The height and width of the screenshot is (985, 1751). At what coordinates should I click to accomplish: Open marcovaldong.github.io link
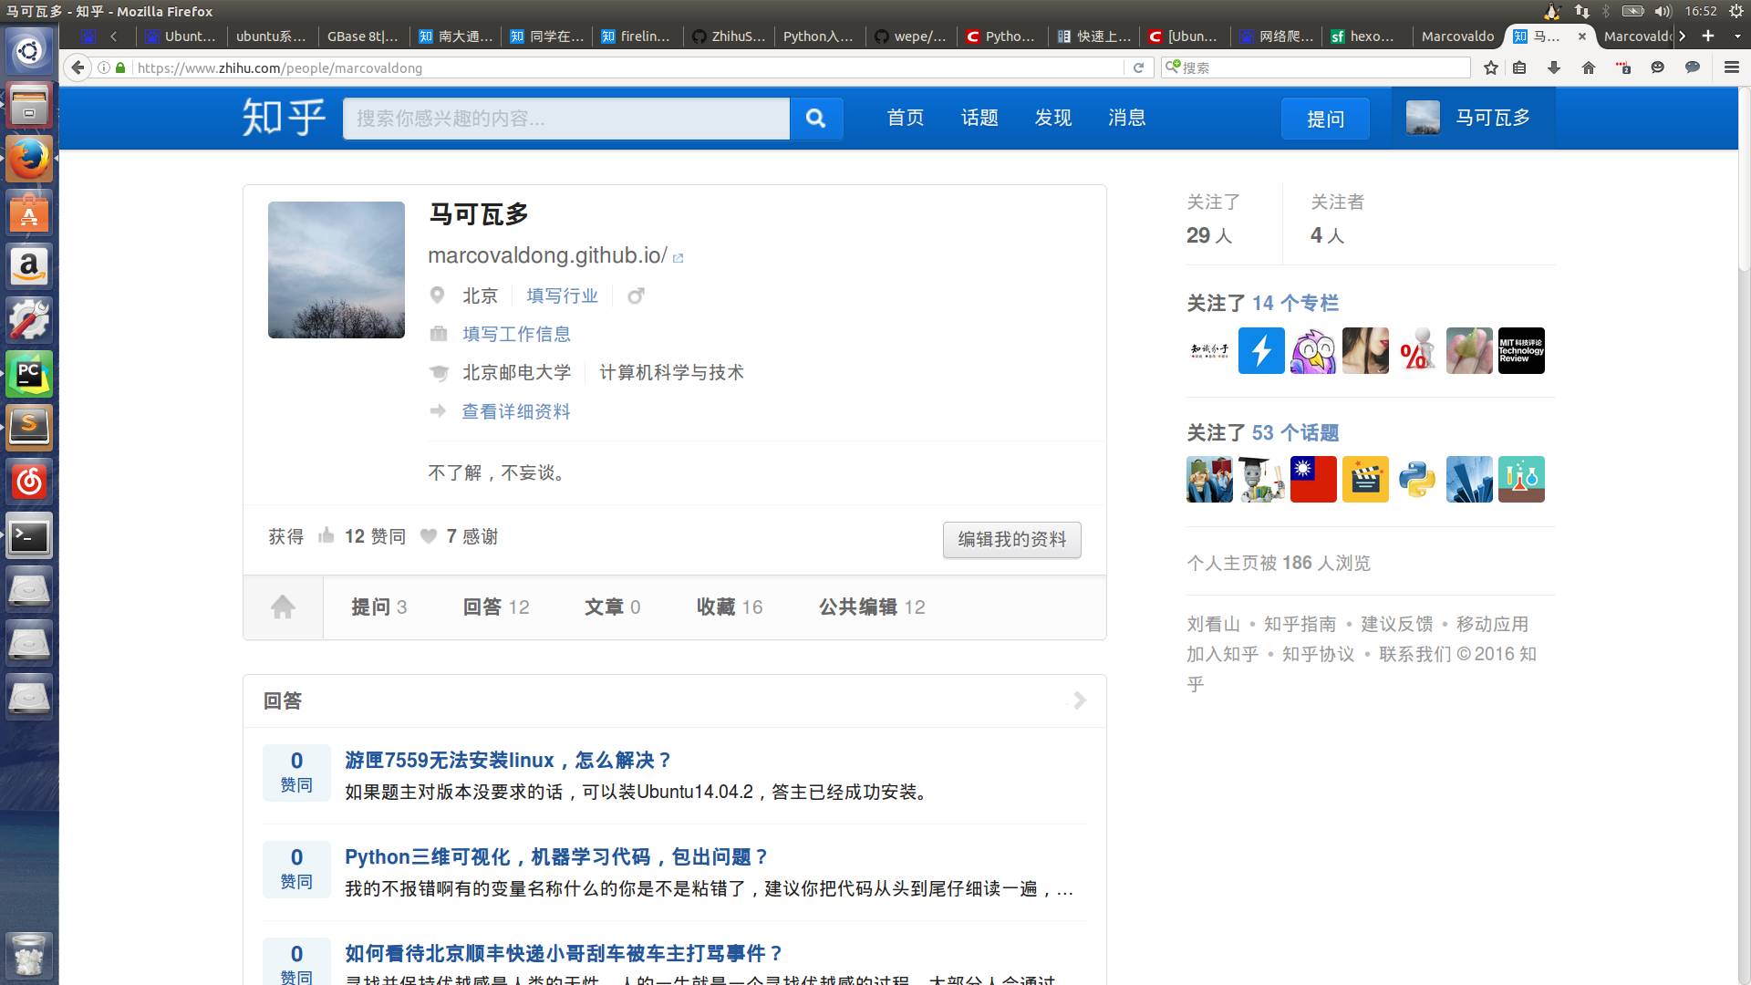(x=547, y=255)
